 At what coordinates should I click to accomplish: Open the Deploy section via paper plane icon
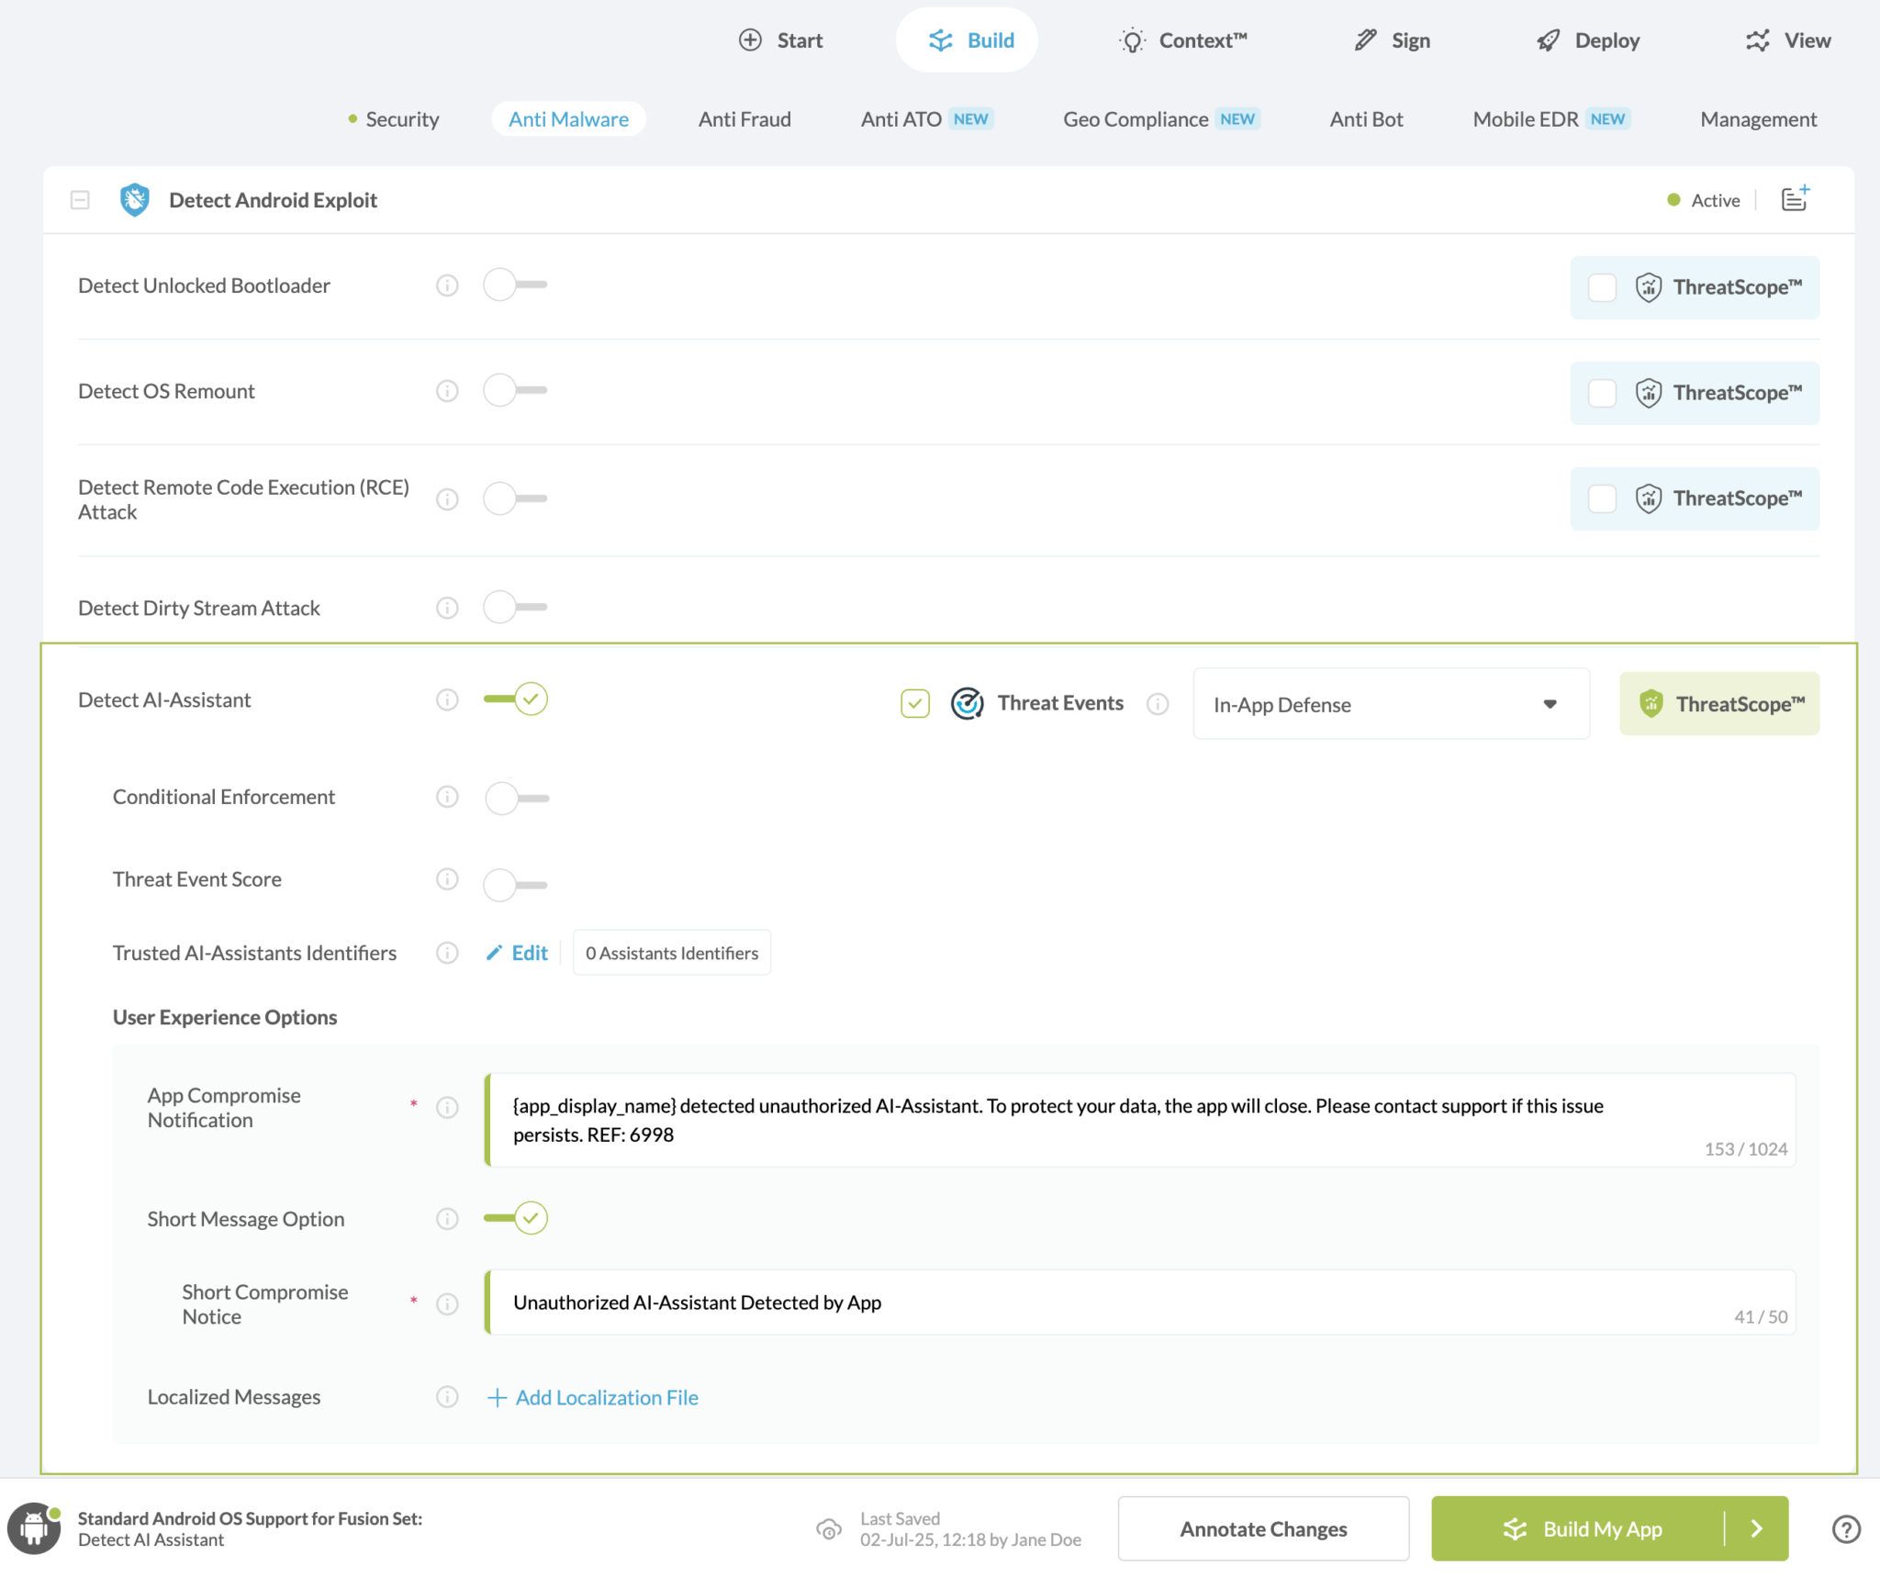pos(1549,39)
